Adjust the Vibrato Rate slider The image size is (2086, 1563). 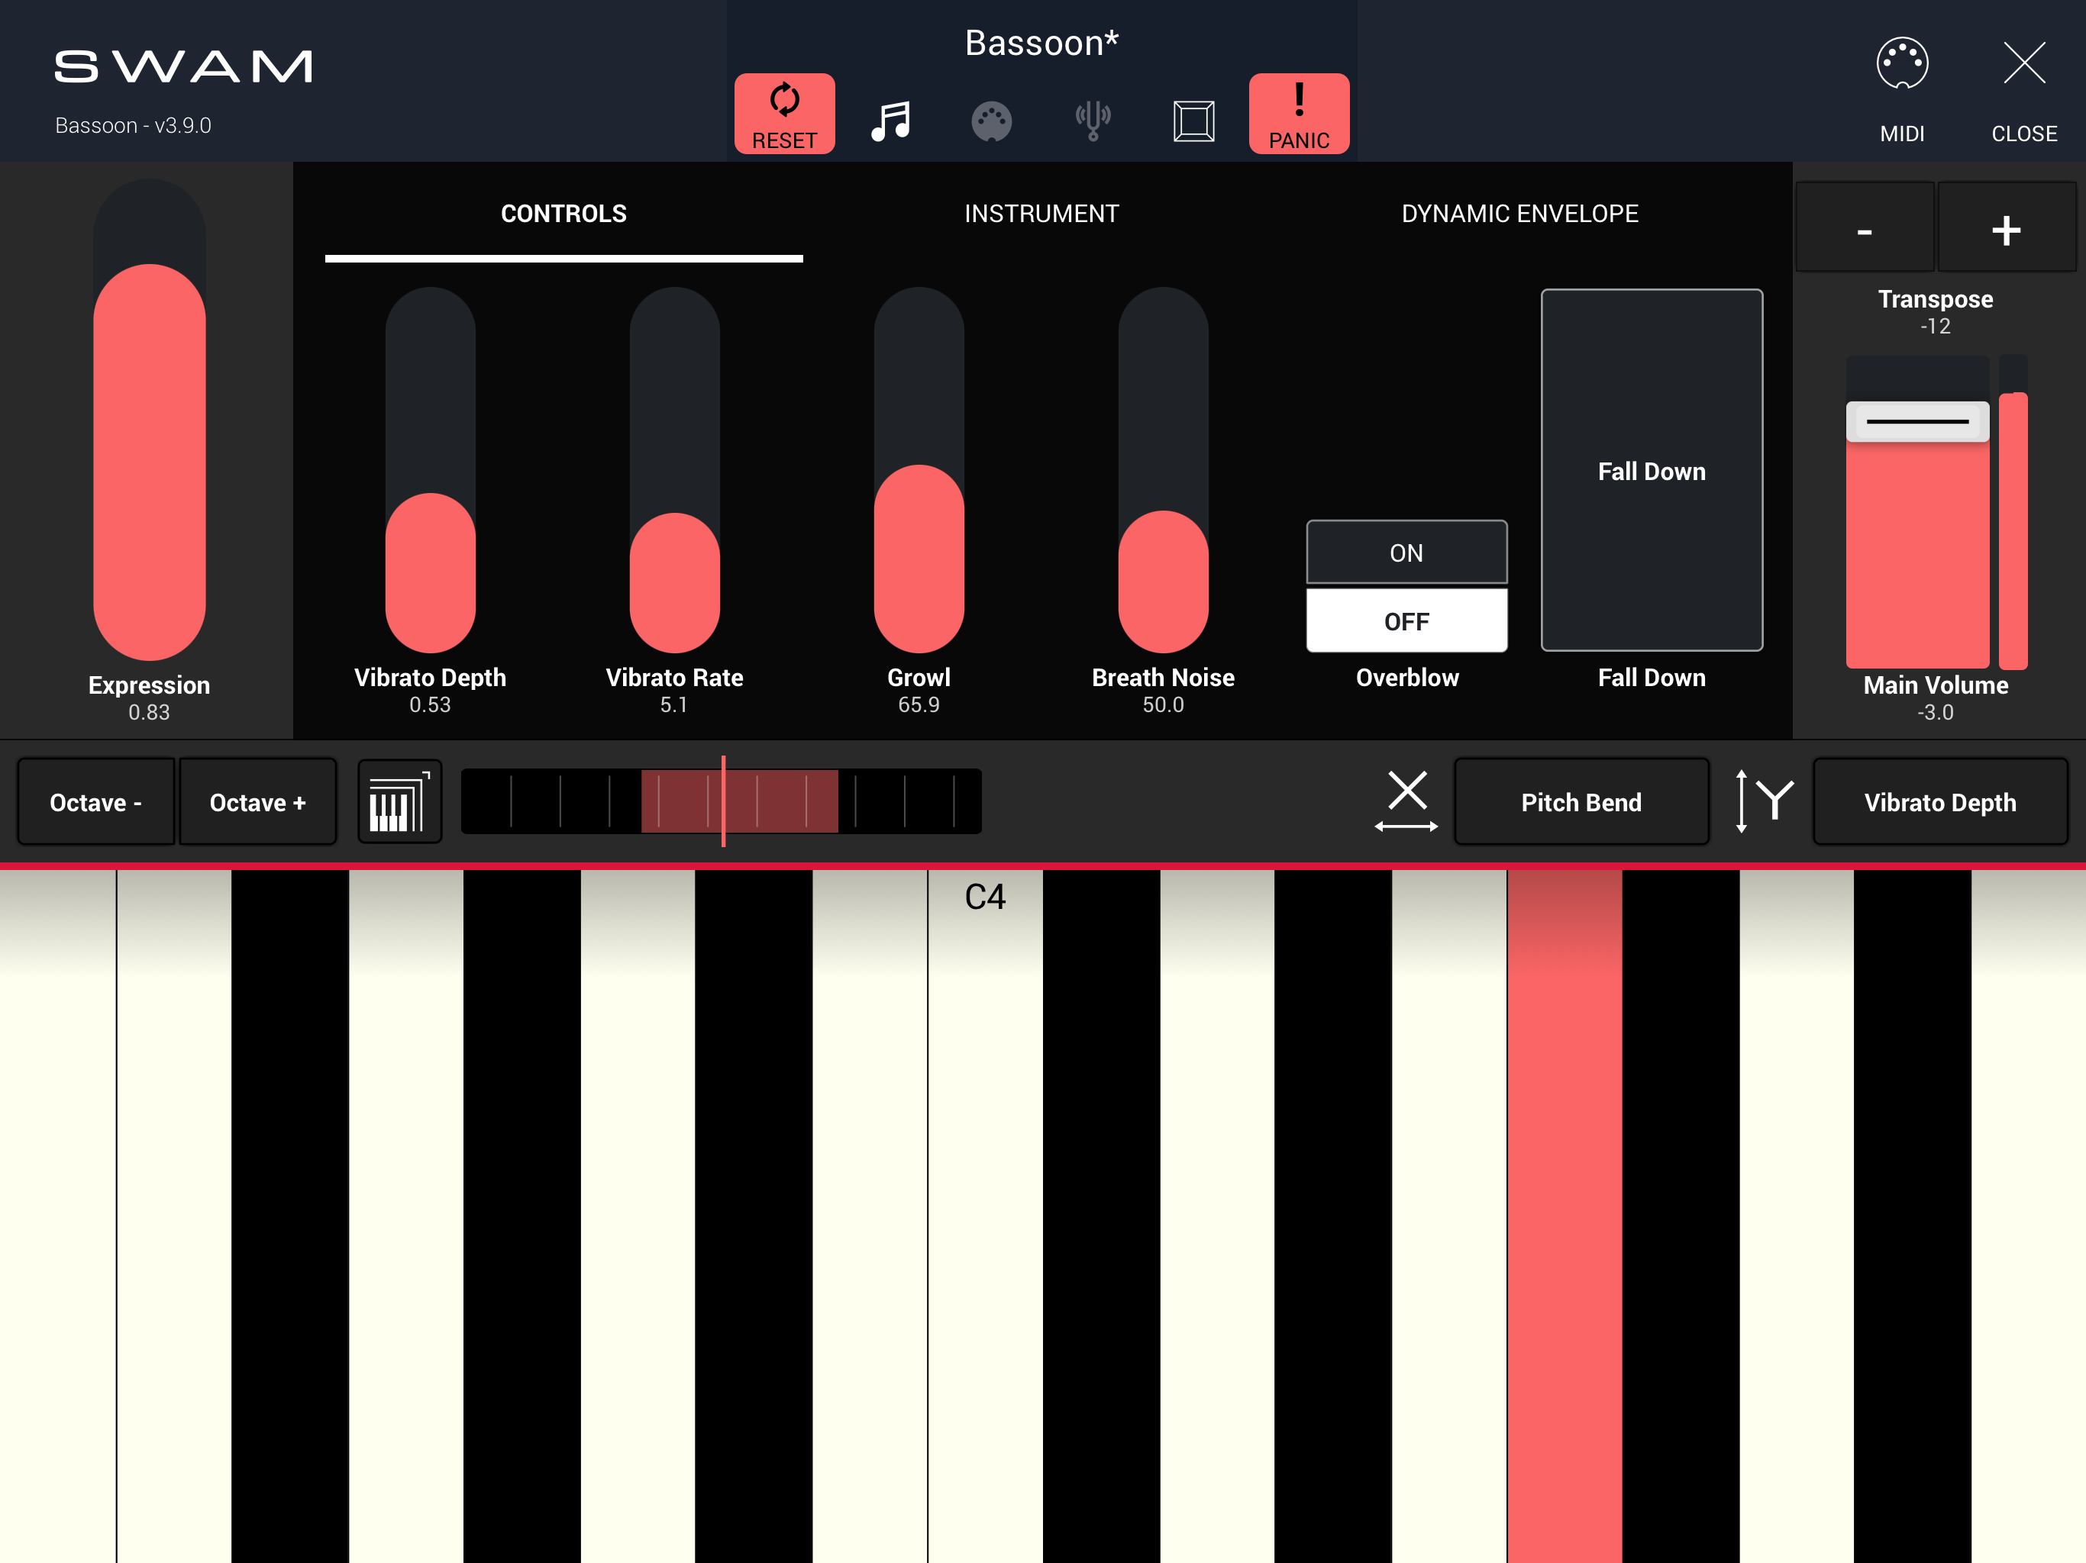[674, 470]
